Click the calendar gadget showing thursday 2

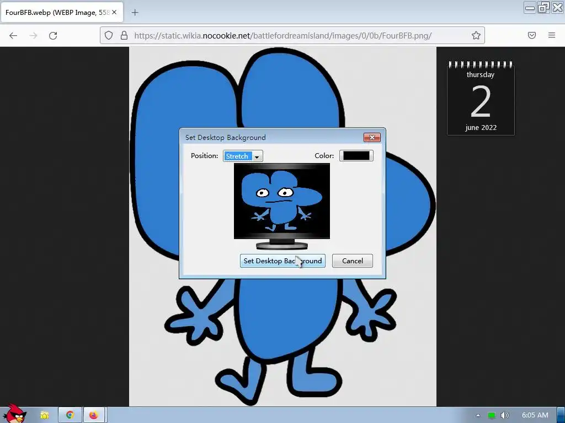(481, 98)
